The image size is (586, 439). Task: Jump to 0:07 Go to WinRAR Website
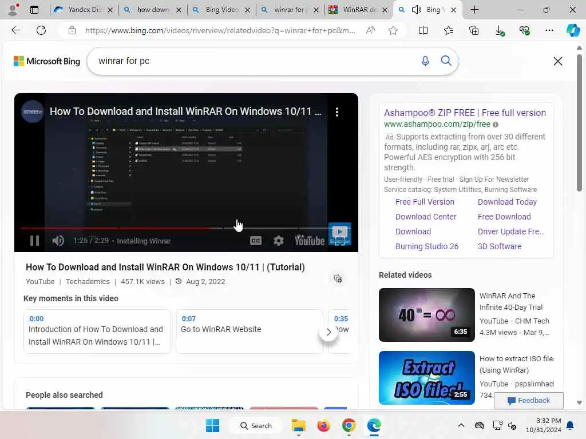(250, 331)
